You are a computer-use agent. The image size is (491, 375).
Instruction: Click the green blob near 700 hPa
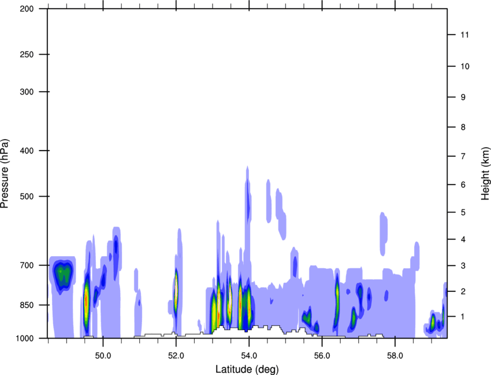(64, 276)
